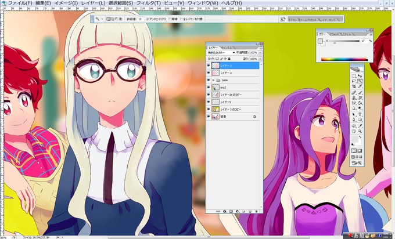Toggle lock all in Layers panel

click(229, 59)
